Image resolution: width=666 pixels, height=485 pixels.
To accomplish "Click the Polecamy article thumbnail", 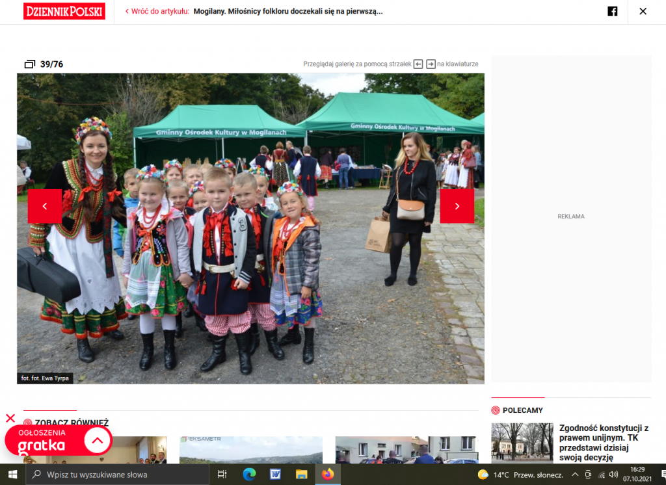I will tap(522, 443).
